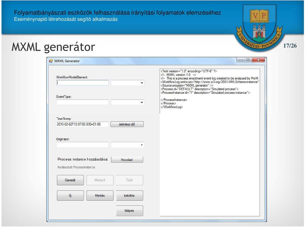305x227 pixels.
Task: Click the Új button
Action: click(70, 195)
